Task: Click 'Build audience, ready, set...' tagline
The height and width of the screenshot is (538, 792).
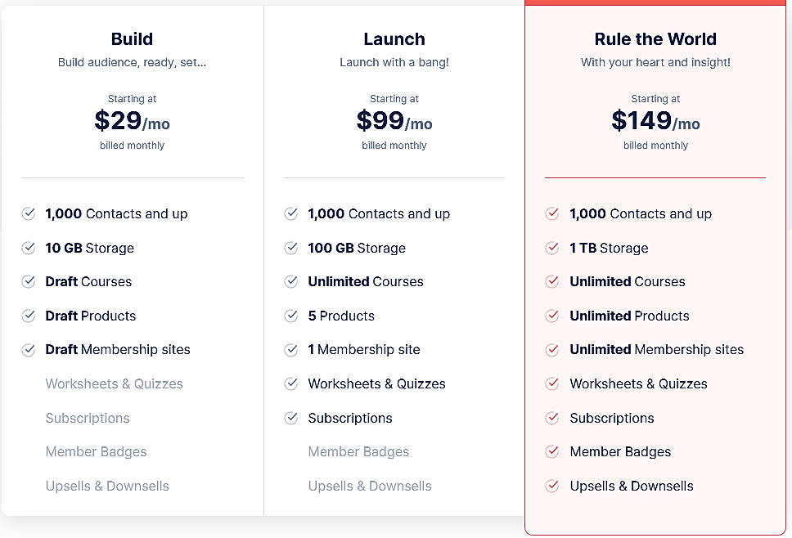Action: [x=132, y=63]
